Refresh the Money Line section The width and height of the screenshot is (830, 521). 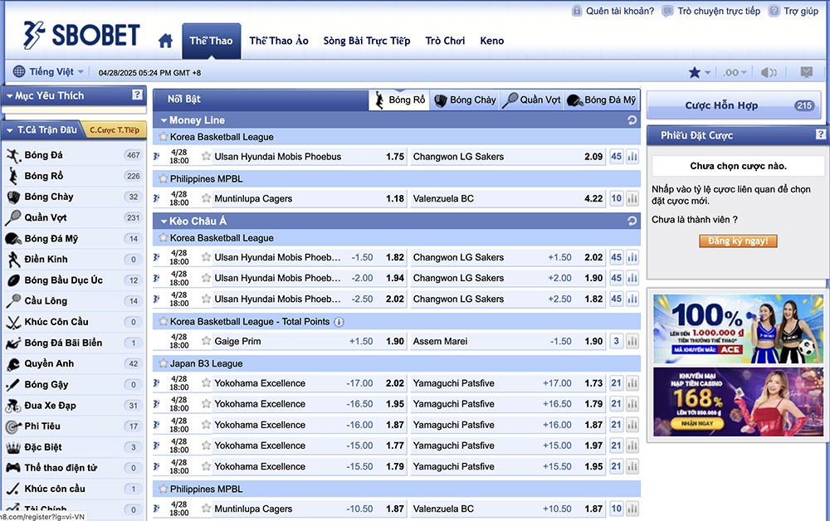coord(632,120)
